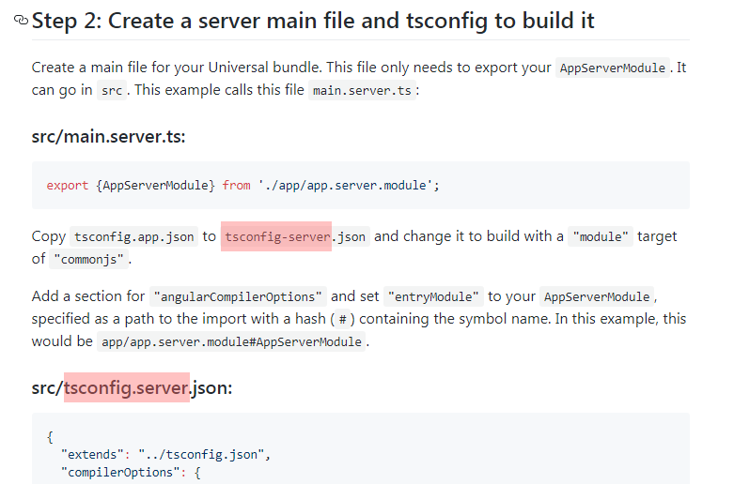Click the inline code 'src'
Screen dimensions: 734x484
112,90
